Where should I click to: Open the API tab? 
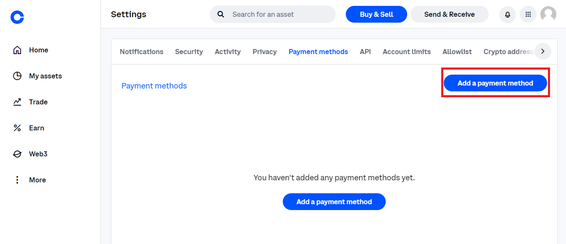coord(365,52)
